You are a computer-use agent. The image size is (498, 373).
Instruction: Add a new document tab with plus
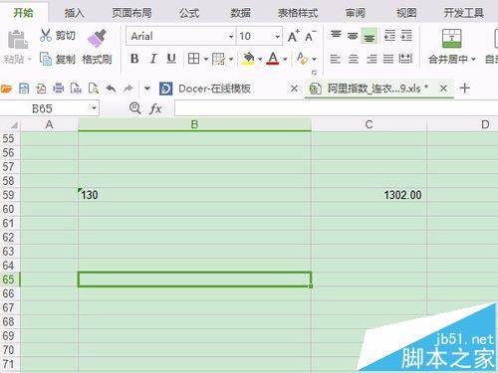click(x=464, y=89)
